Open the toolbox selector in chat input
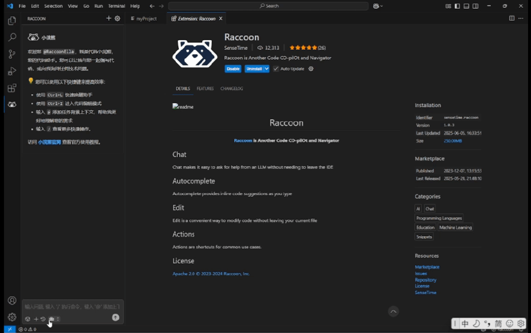Viewport: 531px width, 333px height. [54, 319]
